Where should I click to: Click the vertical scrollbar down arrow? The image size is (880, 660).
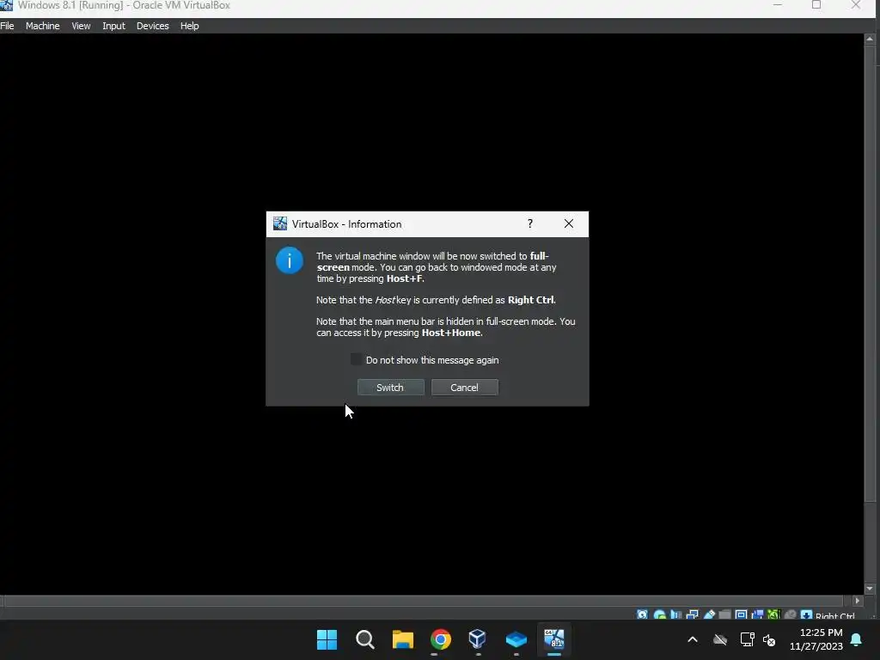[x=870, y=589]
